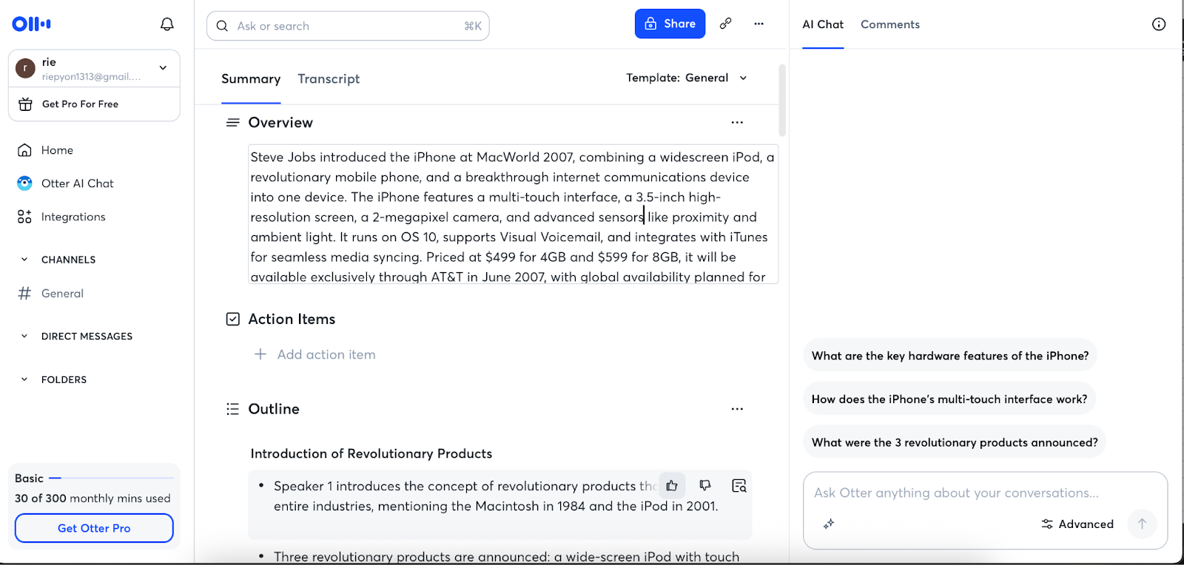Click the Otter logo

(32, 24)
